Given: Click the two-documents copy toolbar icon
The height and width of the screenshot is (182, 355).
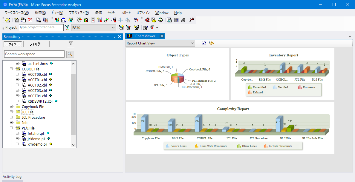Looking at the screenshot, I should pos(45,20).
